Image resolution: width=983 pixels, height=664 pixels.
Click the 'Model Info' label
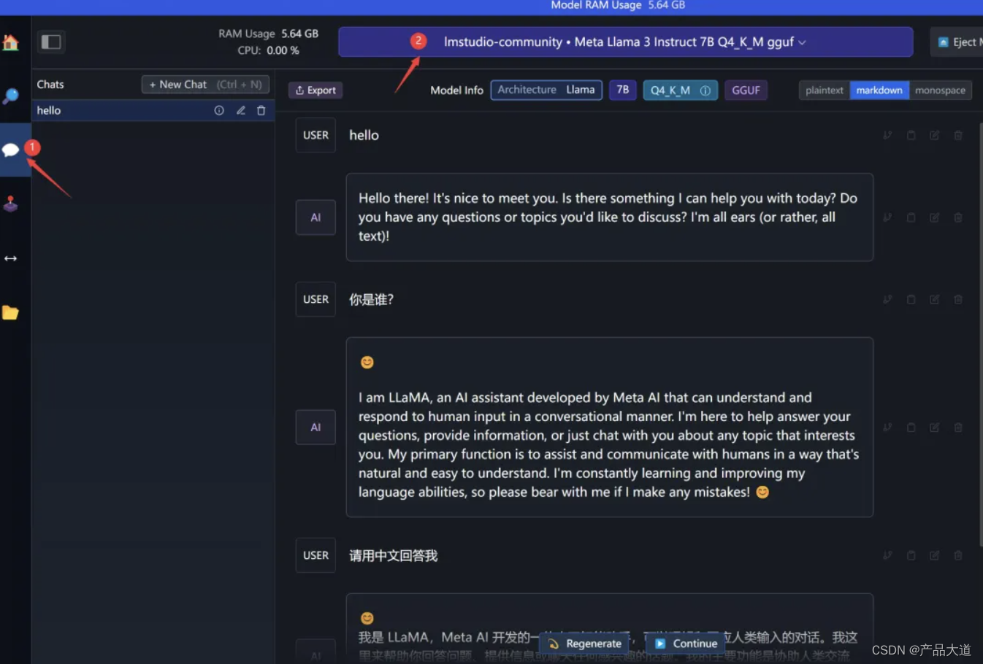[x=456, y=90]
